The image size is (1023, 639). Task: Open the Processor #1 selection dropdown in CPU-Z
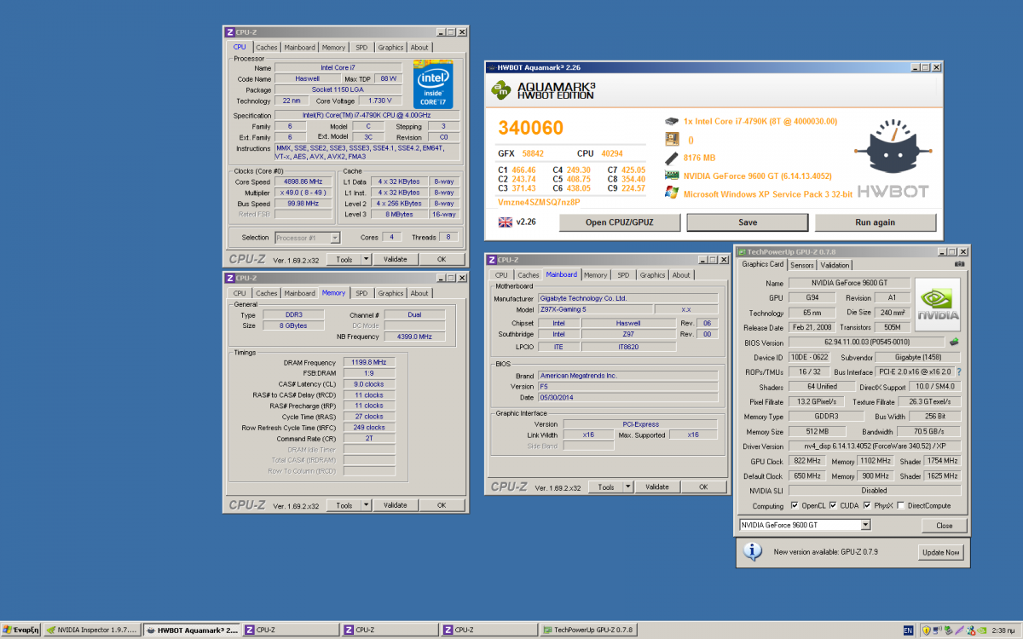pyautogui.click(x=334, y=238)
